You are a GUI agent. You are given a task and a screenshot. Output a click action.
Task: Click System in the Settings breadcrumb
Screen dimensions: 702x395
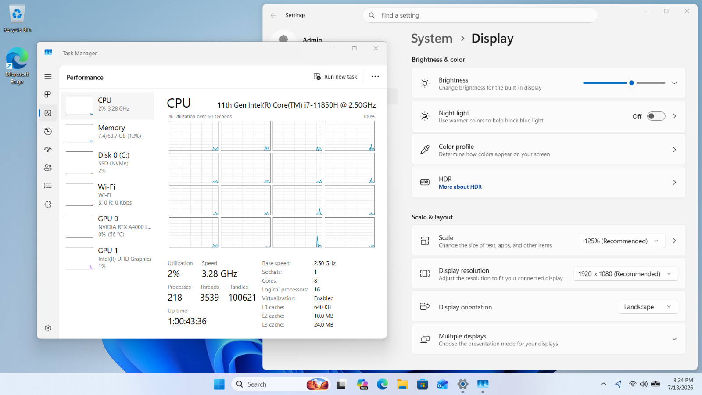click(432, 39)
